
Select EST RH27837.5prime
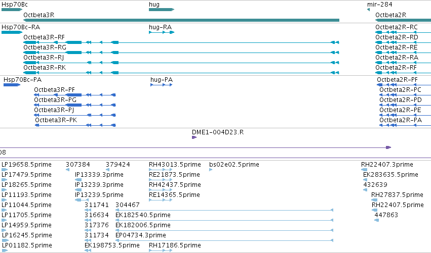(x=397, y=195)
